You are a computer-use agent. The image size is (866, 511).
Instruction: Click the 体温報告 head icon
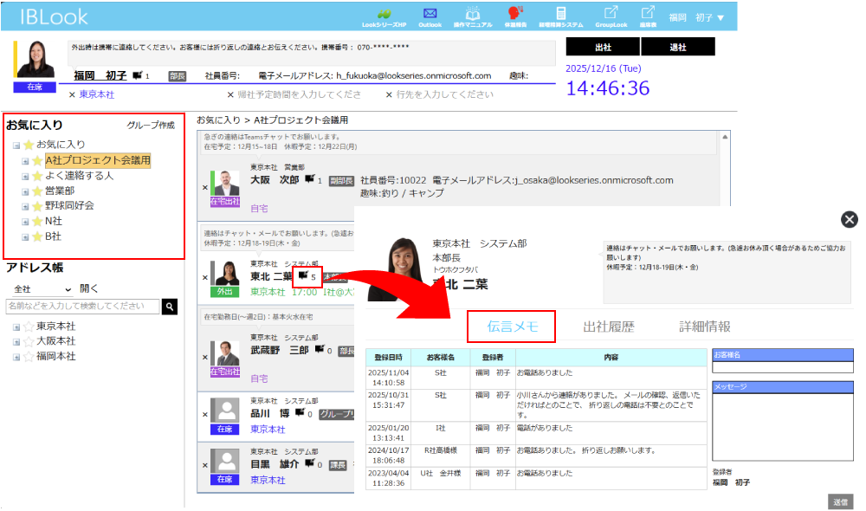516,13
